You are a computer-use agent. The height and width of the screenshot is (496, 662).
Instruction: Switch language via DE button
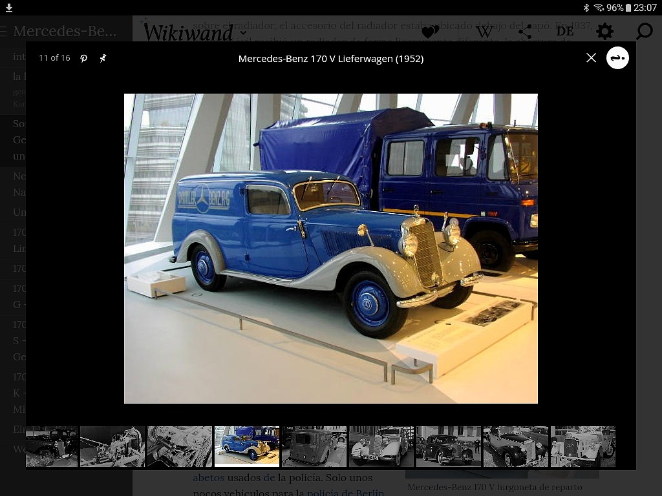pos(564,31)
